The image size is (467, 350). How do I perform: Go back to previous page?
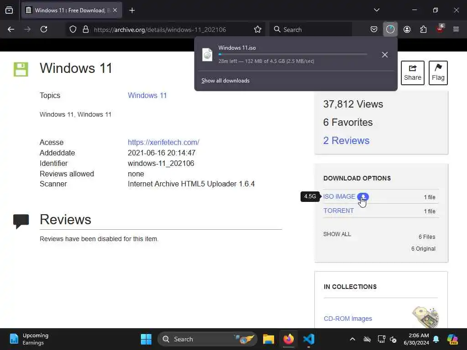(11, 30)
